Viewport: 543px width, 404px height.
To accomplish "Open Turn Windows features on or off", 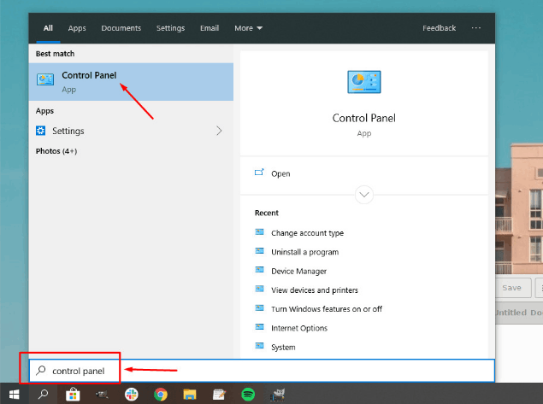I will tap(327, 309).
